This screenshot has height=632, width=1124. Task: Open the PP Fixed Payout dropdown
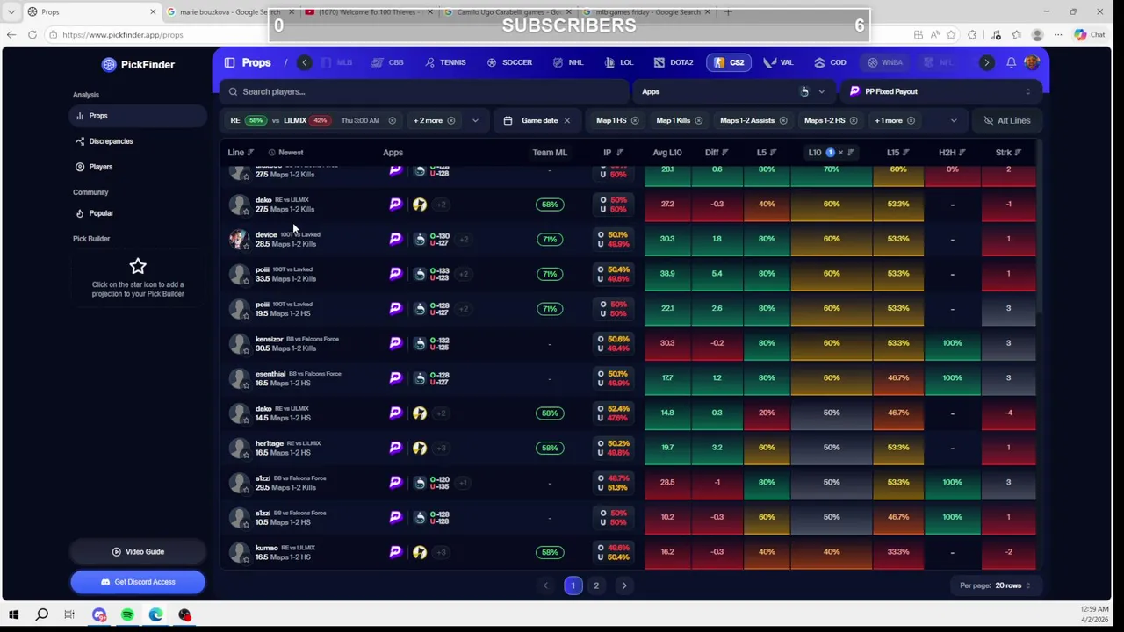940,91
